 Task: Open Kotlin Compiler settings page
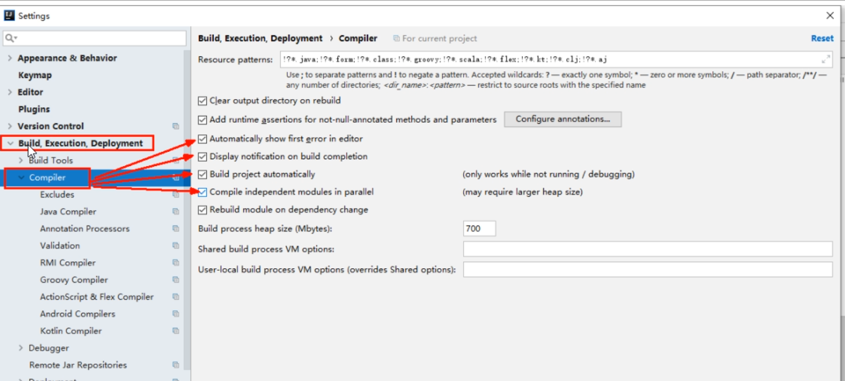click(x=71, y=331)
